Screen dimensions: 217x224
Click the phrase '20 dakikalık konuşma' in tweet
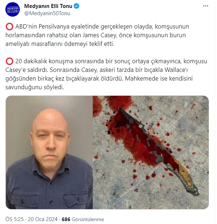[44, 61]
